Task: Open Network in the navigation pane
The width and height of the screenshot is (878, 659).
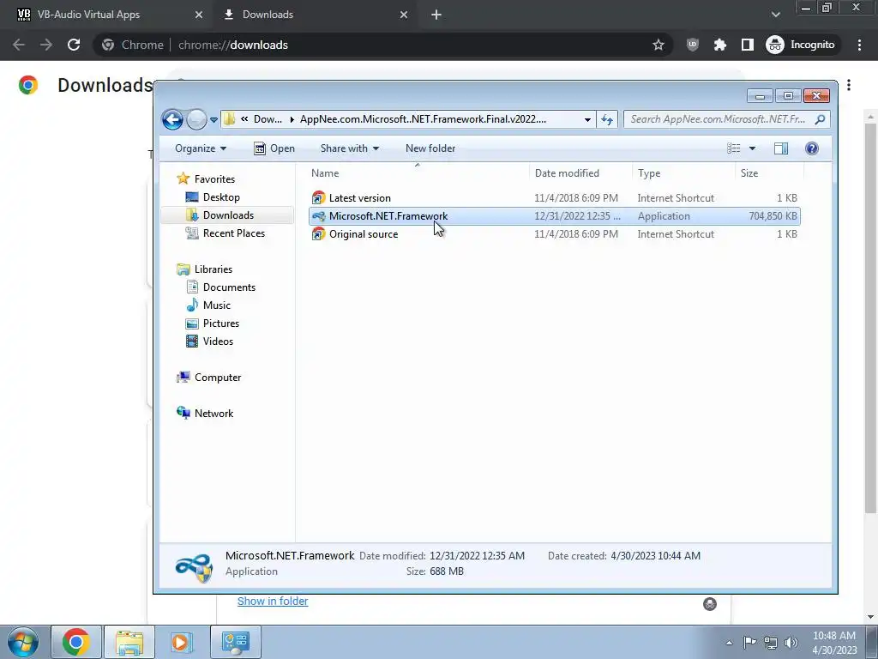Action: (213, 414)
